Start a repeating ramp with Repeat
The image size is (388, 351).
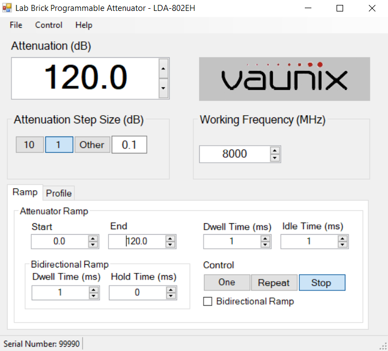click(274, 283)
